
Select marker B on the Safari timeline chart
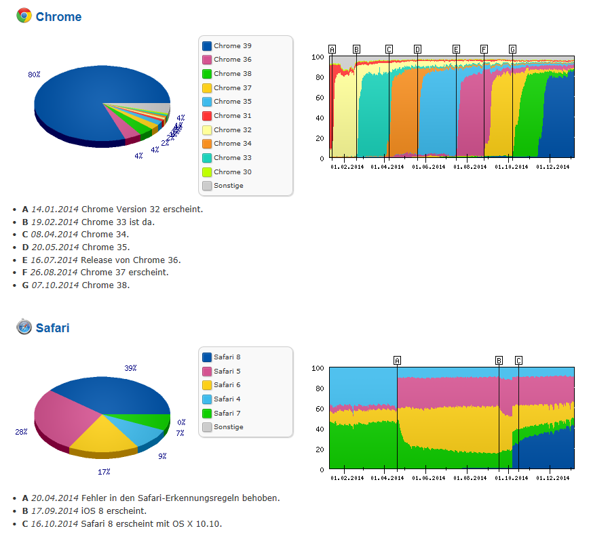click(x=499, y=361)
